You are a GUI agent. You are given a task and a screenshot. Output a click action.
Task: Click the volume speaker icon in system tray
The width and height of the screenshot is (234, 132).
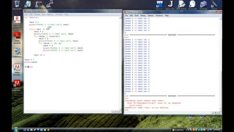click(x=211, y=130)
